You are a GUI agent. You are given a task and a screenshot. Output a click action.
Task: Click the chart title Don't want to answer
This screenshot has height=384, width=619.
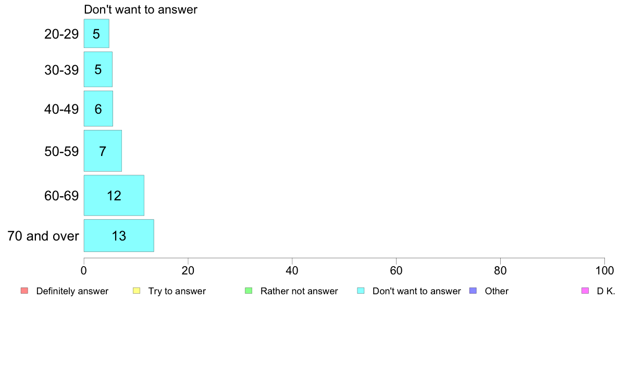pos(141,9)
